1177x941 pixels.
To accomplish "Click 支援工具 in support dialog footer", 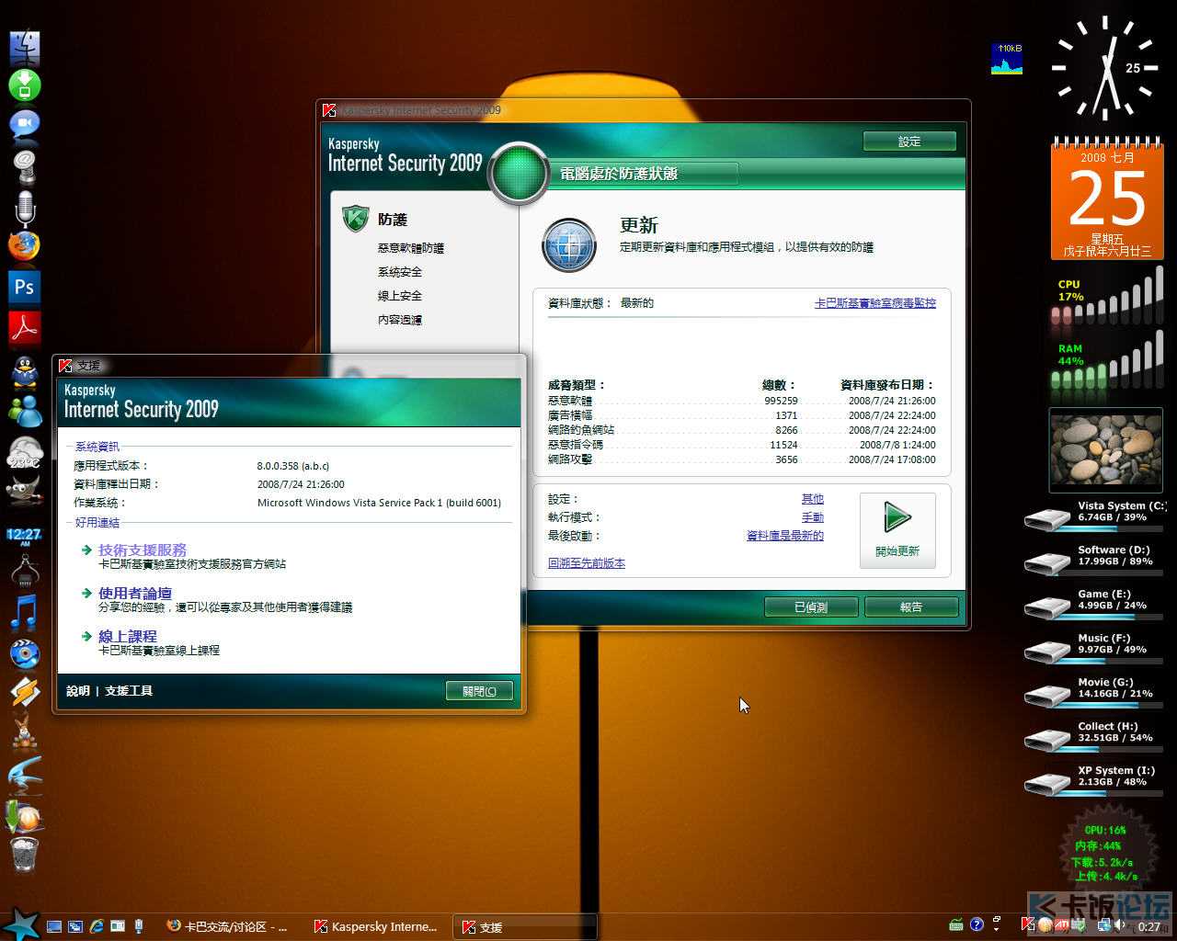I will [x=129, y=691].
